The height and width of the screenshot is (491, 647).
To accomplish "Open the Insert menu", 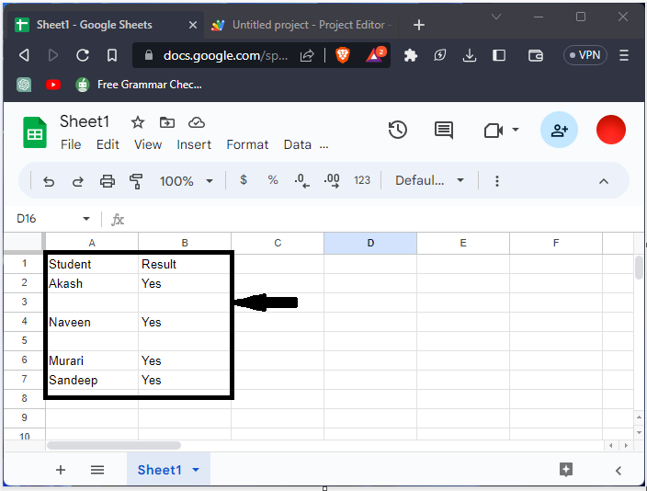I will coord(194,144).
